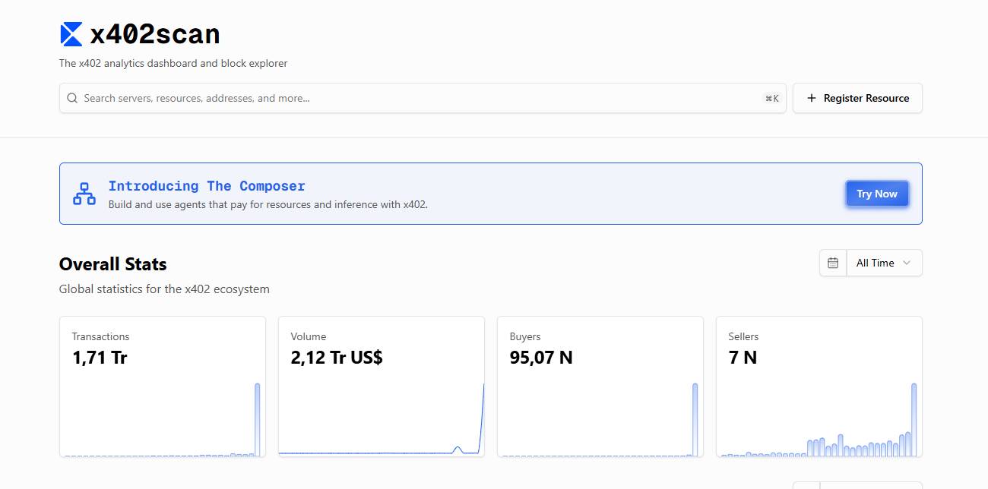Open the Introducing The Composer heading

207,186
